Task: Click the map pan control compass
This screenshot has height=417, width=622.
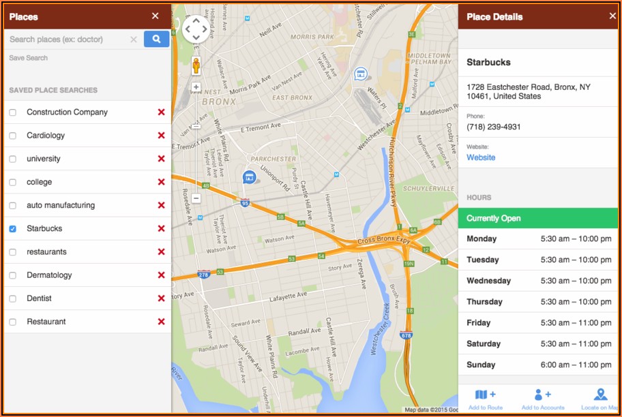Action: coord(196,29)
